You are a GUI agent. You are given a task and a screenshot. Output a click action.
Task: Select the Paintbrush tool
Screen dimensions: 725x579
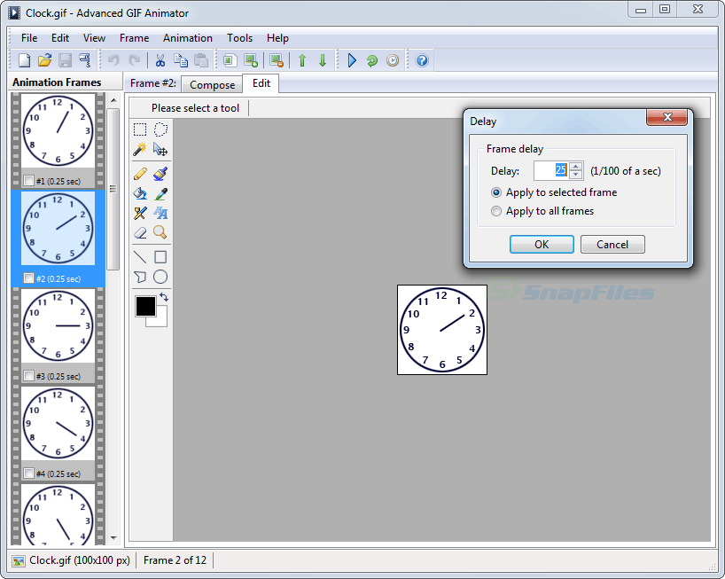tap(160, 174)
